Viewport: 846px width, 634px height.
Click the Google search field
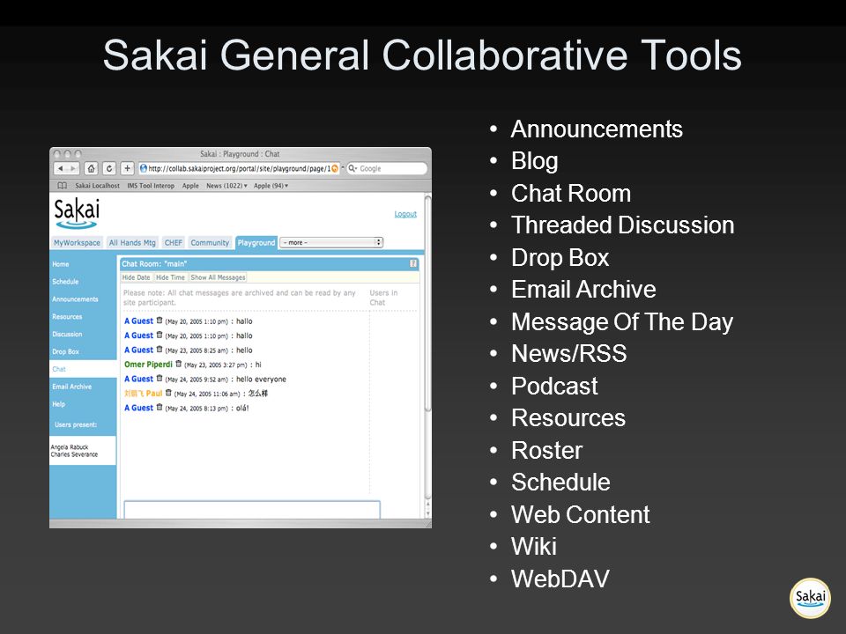387,169
